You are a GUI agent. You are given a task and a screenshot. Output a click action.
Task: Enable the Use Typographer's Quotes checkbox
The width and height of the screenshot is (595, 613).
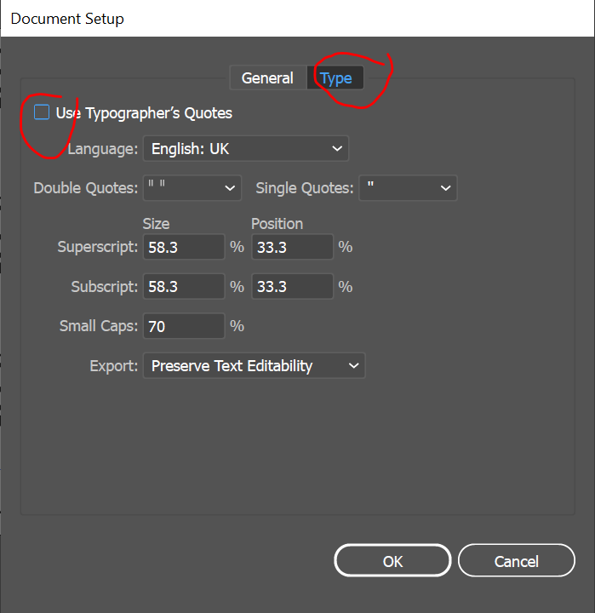(42, 112)
